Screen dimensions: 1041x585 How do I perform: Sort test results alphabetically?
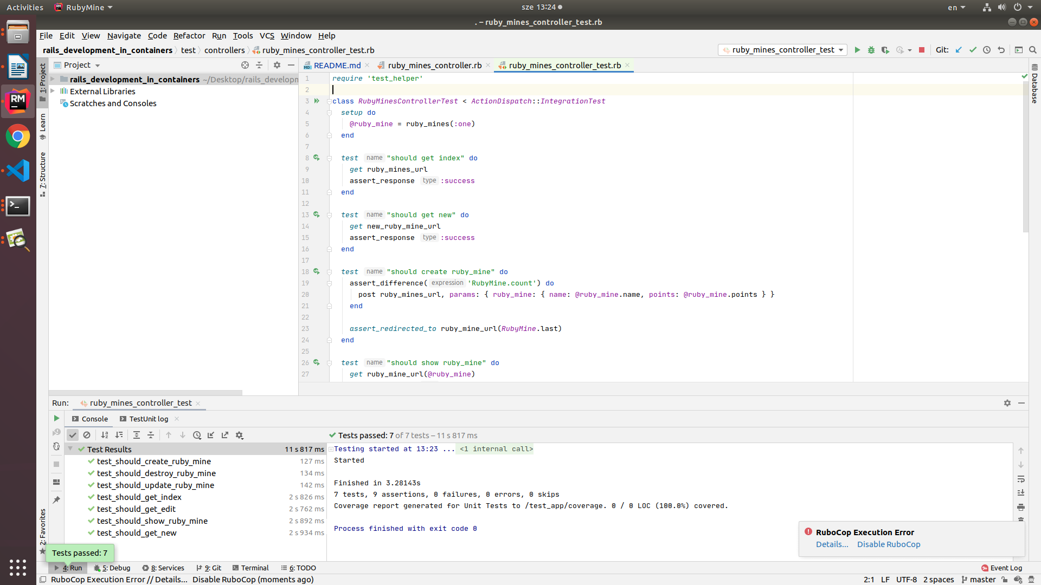pos(105,435)
